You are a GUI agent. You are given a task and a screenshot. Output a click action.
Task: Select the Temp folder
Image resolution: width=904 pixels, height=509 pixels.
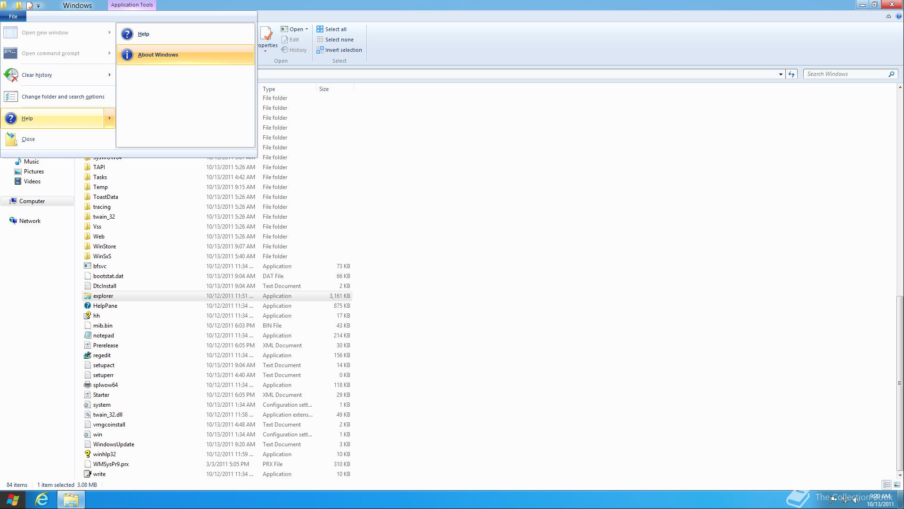pyautogui.click(x=217, y=187)
